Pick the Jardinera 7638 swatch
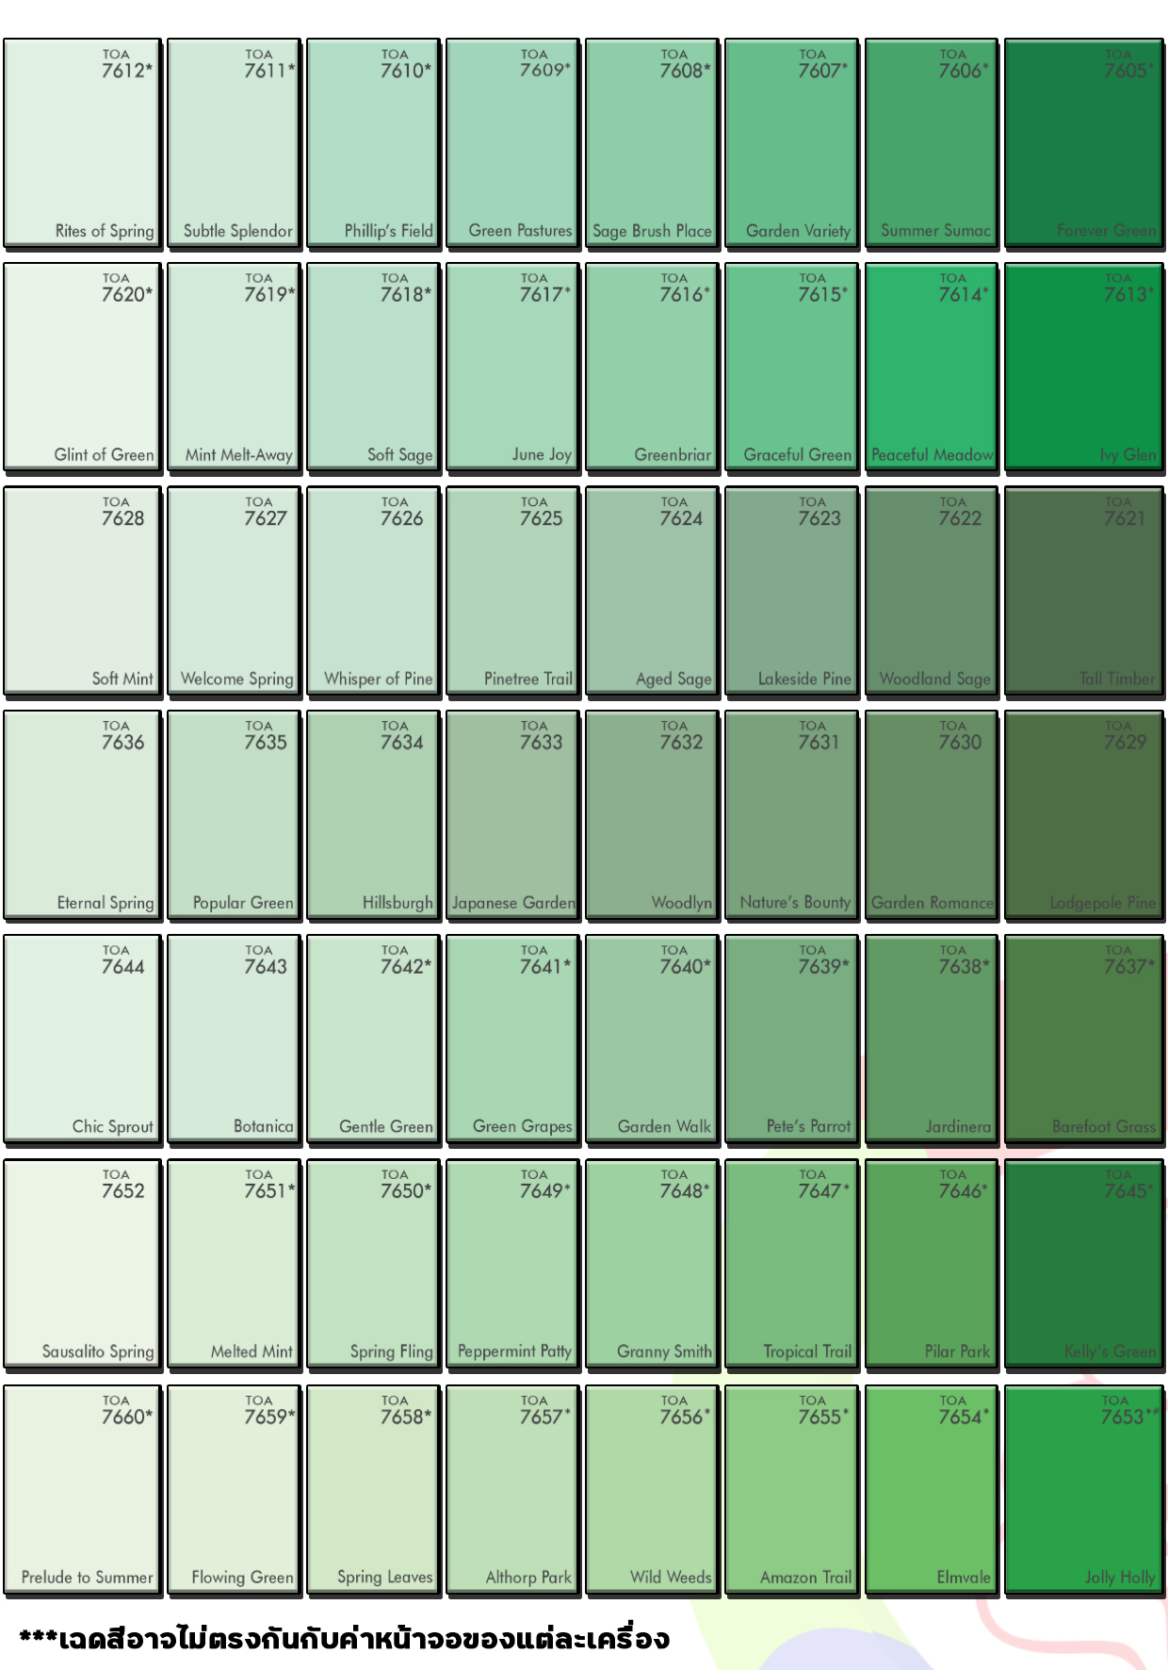The height and width of the screenshot is (1670, 1168). point(932,1040)
